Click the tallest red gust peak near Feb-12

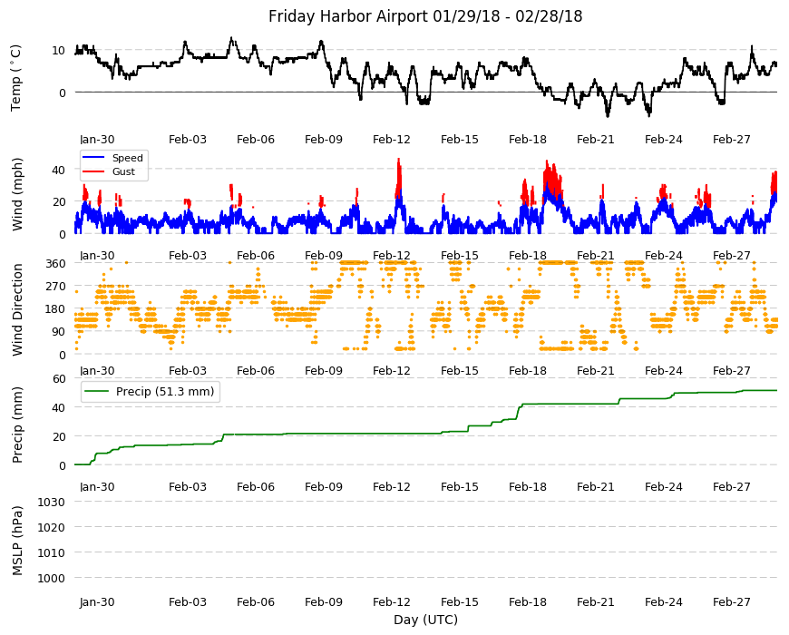click(399, 161)
